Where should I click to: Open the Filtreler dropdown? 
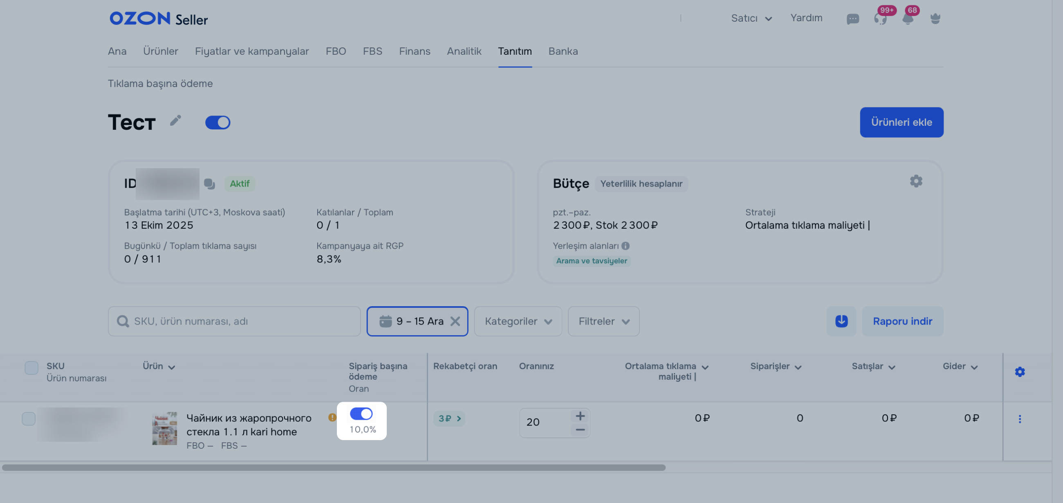click(603, 321)
